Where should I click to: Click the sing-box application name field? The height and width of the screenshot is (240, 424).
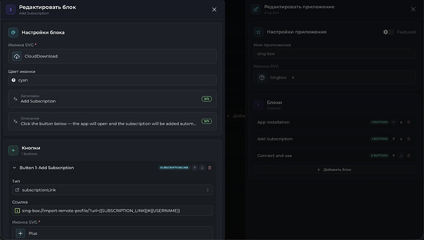[x=334, y=54]
